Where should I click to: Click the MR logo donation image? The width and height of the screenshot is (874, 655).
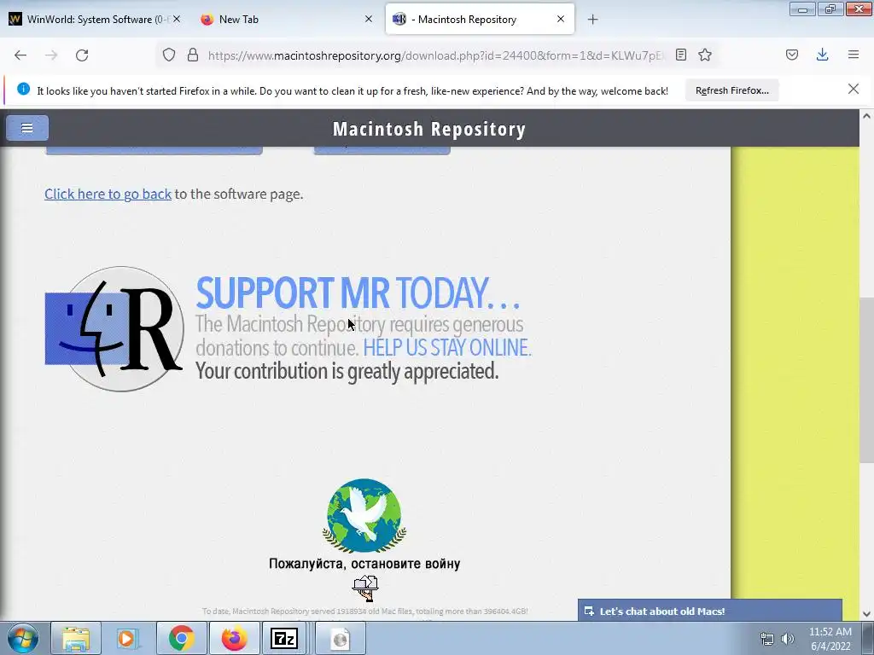click(114, 328)
